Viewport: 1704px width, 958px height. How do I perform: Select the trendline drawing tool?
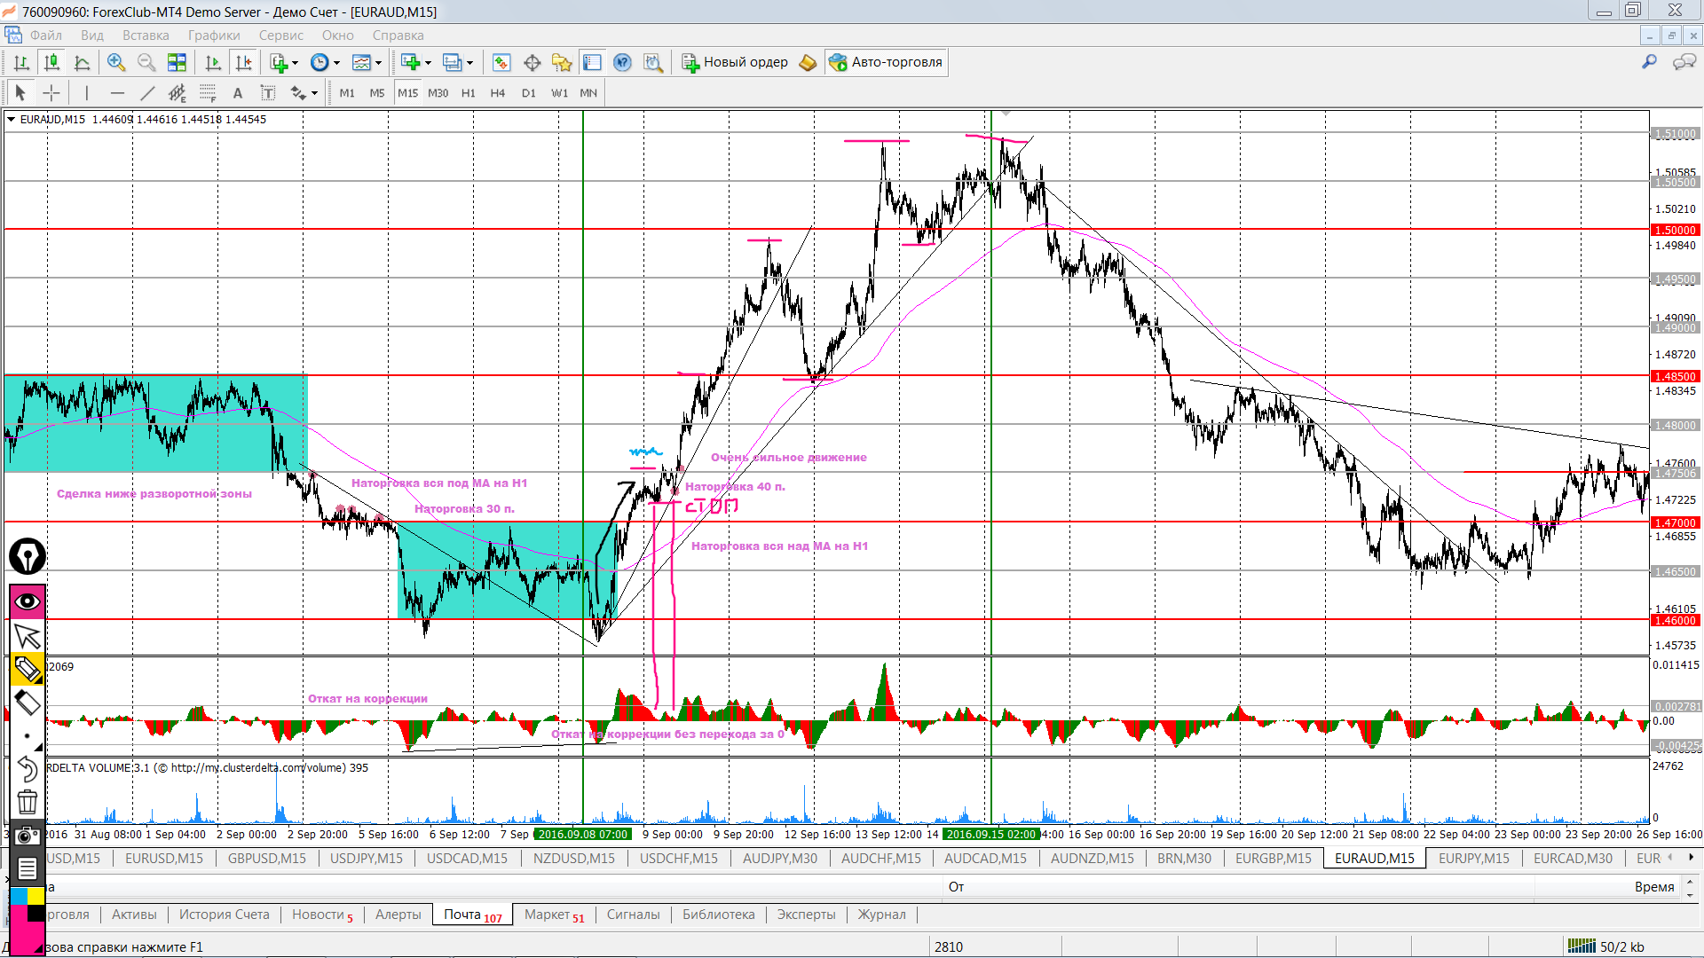[147, 93]
